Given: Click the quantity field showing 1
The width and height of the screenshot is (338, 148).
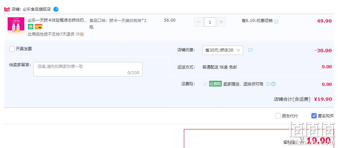Looking at the screenshot, I should 210,22.
